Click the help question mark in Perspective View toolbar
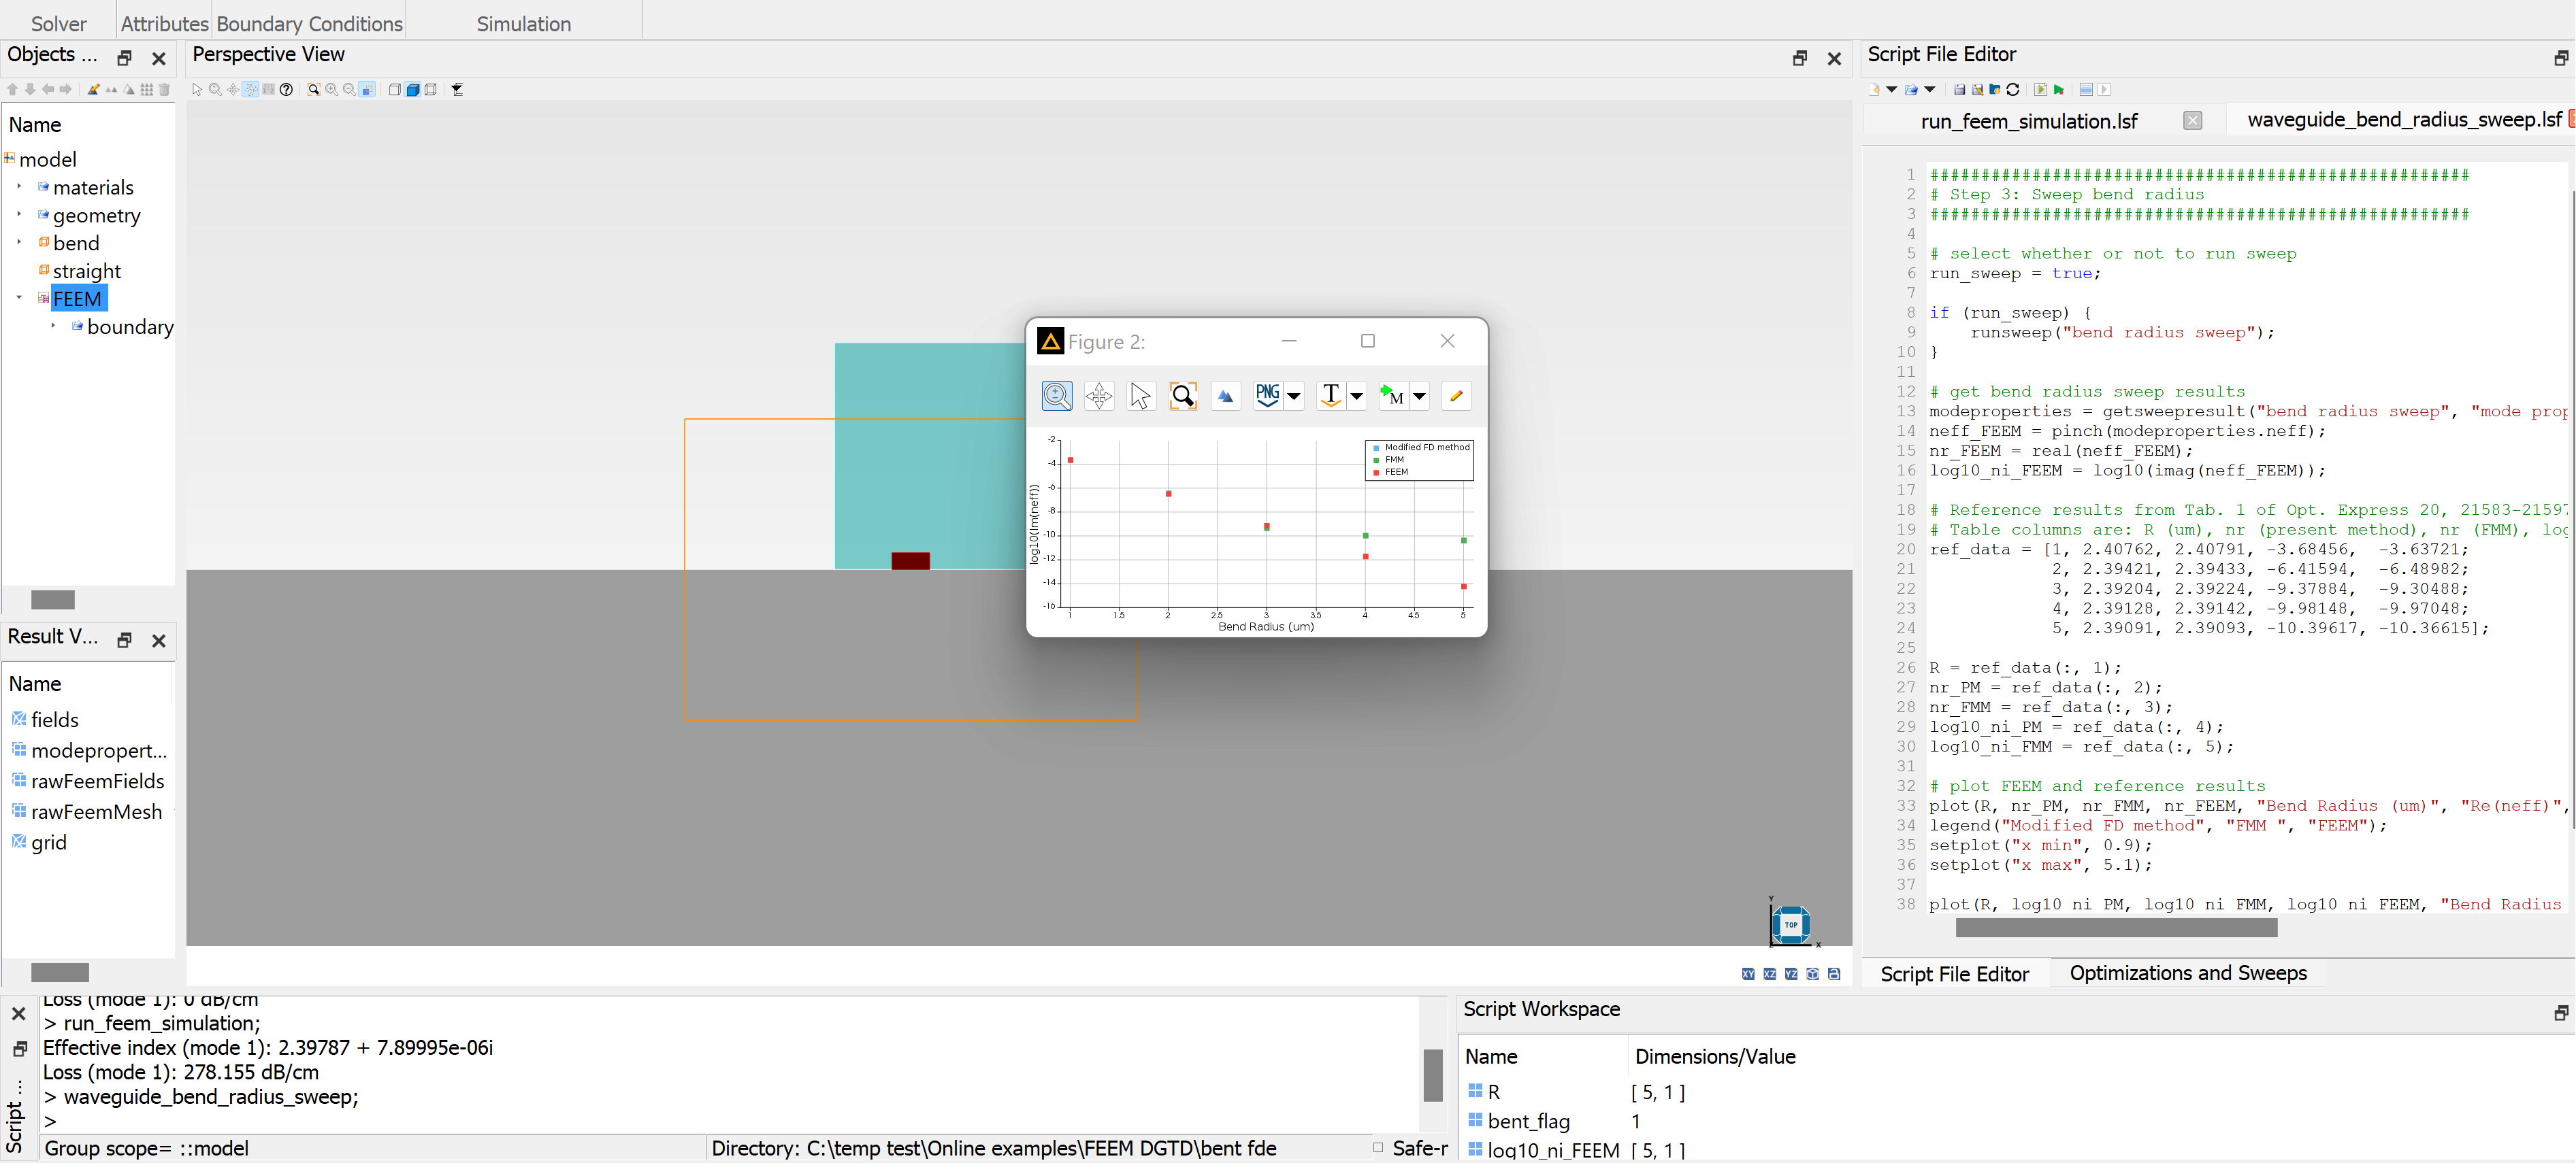The image size is (2576, 1163). pos(286,90)
